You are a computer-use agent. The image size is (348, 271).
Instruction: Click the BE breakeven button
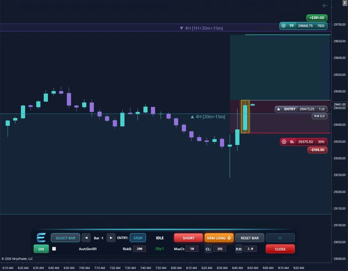[280, 238]
